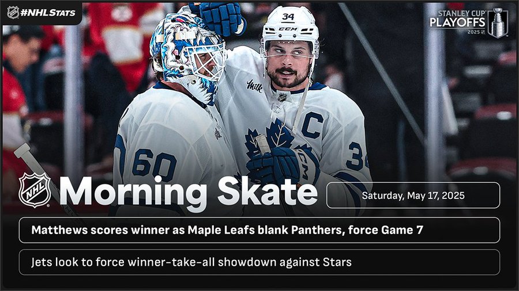This screenshot has height=291, width=519.
Task: Click the CCM logo on the helmet
Action: pos(288,28)
